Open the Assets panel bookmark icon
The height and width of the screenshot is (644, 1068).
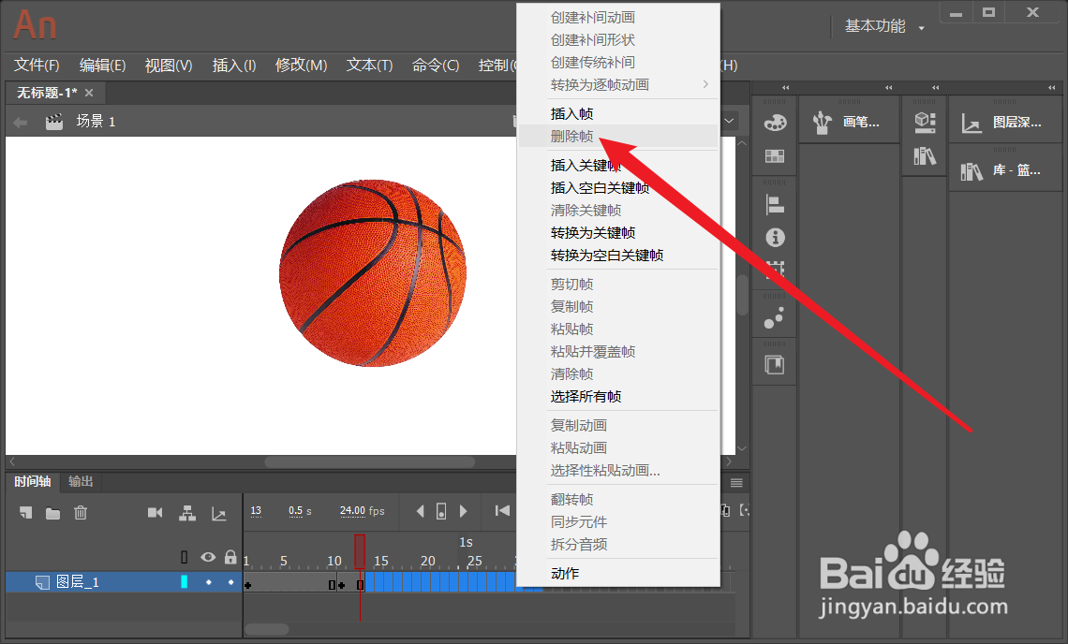click(775, 365)
